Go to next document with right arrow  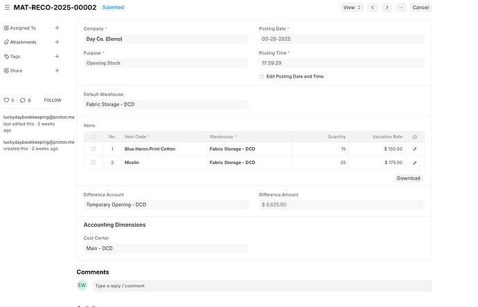pos(387,8)
